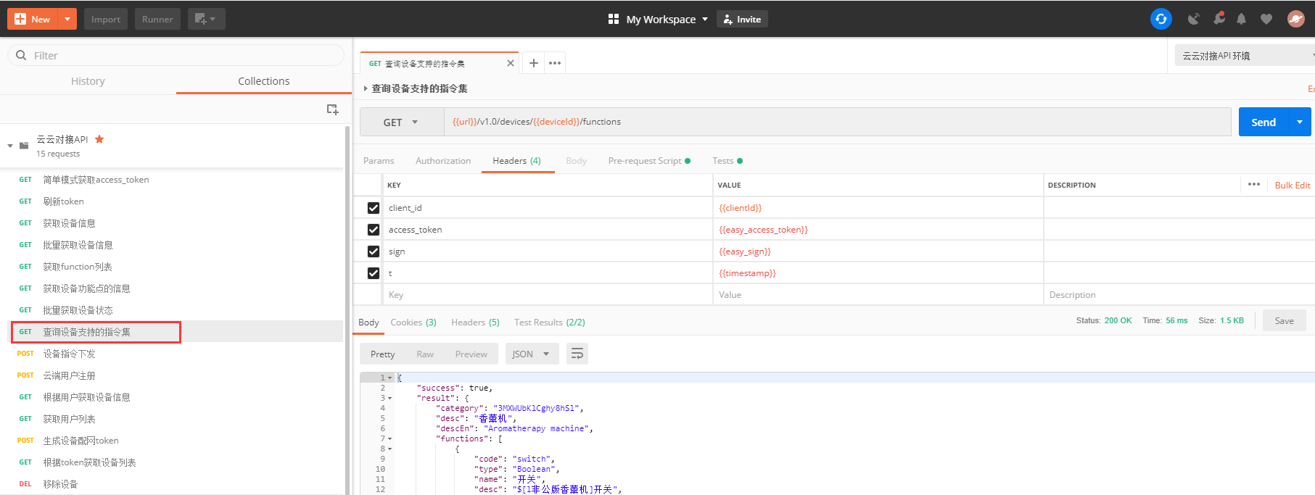Close the open GET request tab
This screenshot has height=495, width=1315.
click(511, 63)
